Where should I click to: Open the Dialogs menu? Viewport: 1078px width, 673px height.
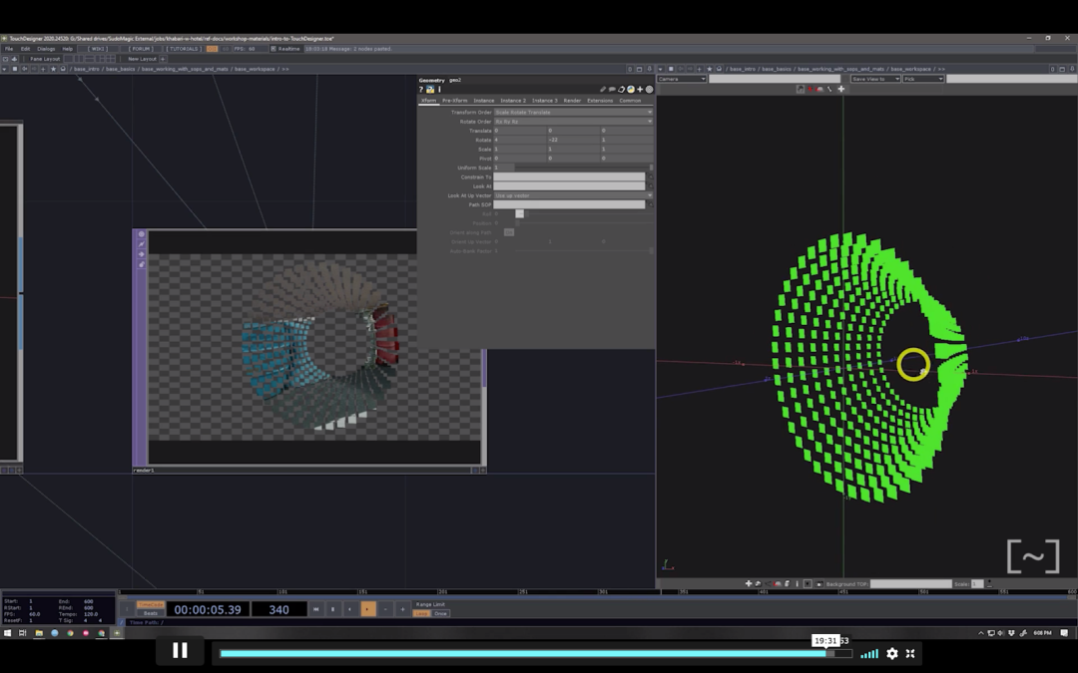46,48
